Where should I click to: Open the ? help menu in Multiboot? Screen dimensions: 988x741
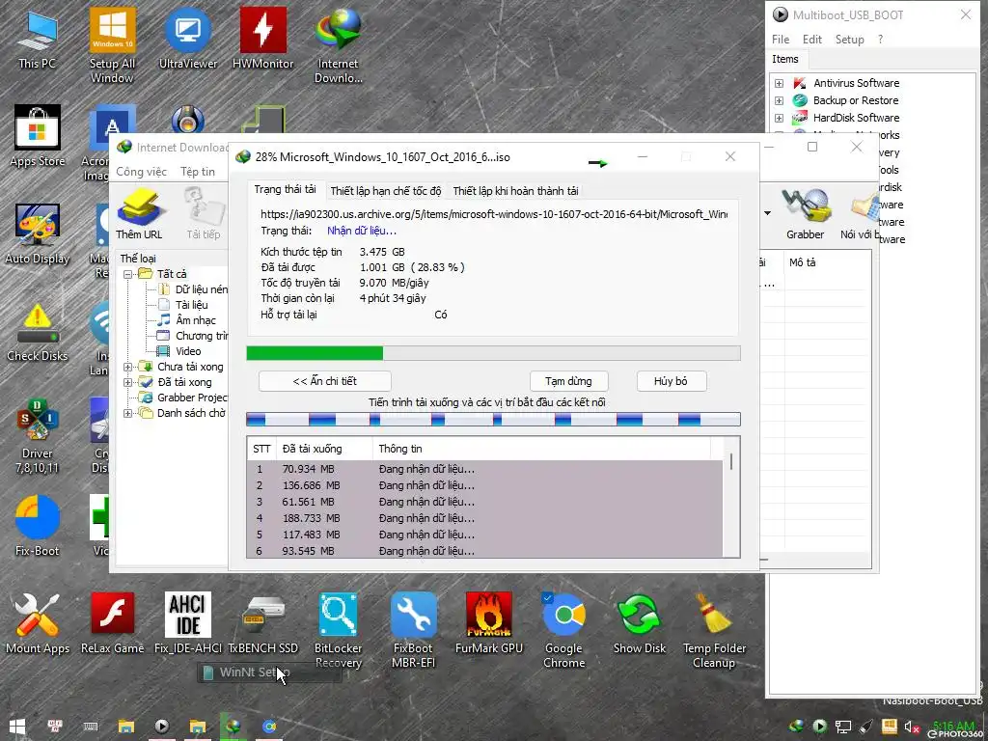click(x=880, y=39)
